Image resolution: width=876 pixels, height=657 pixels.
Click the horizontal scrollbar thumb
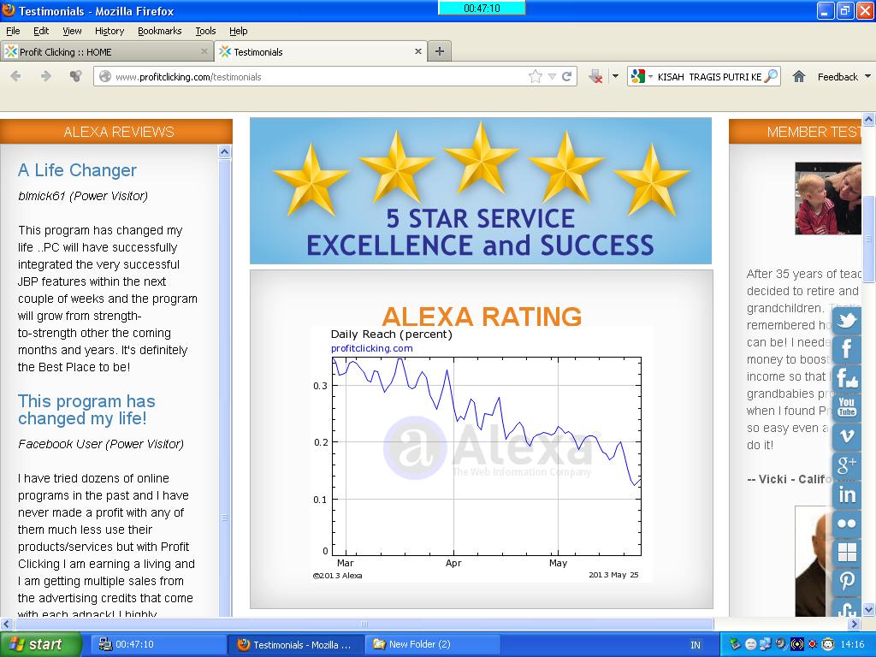pos(364,624)
